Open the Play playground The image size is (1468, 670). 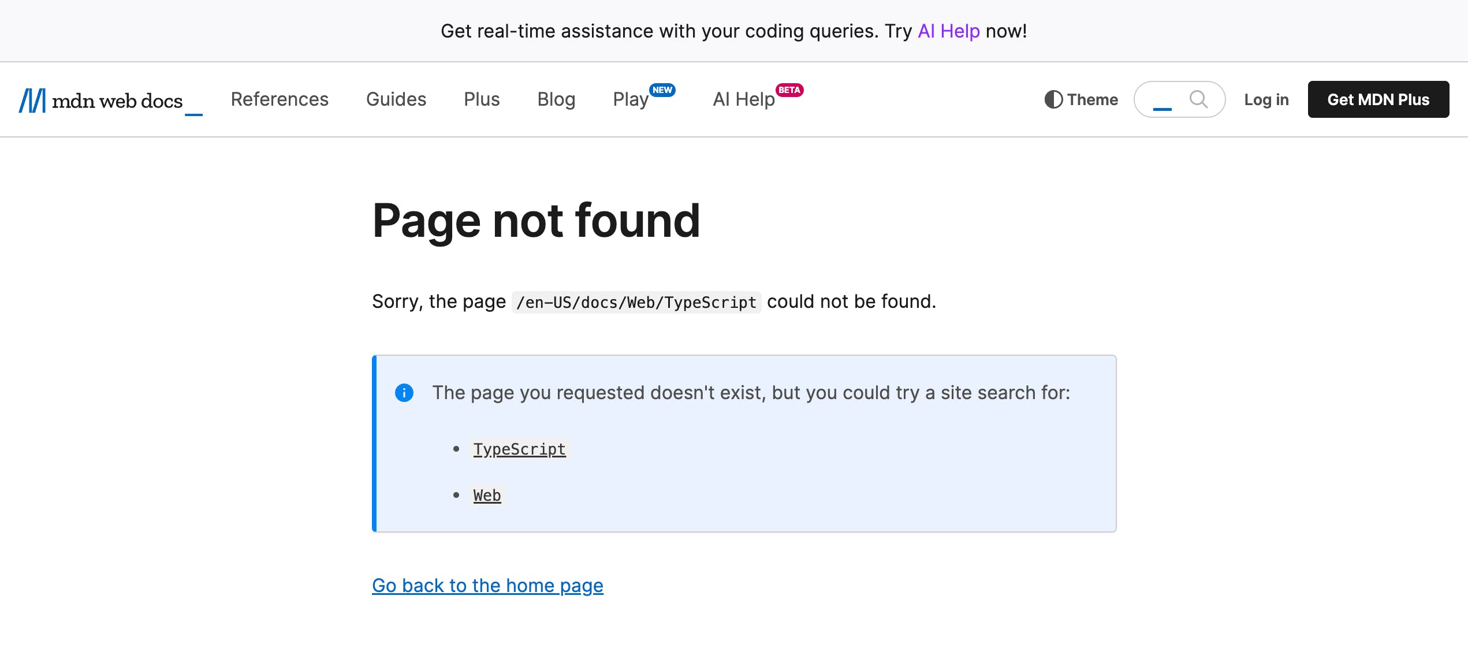pyautogui.click(x=631, y=99)
